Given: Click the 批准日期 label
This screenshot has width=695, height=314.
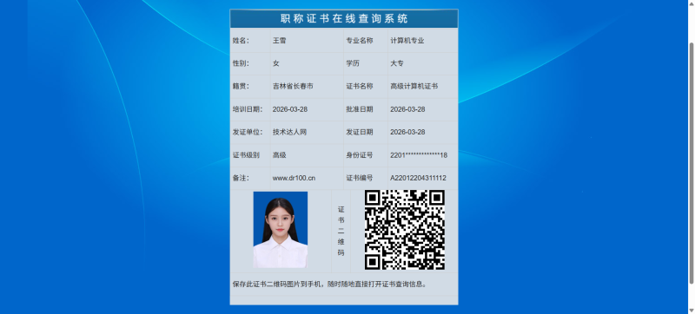Looking at the screenshot, I should (360, 109).
